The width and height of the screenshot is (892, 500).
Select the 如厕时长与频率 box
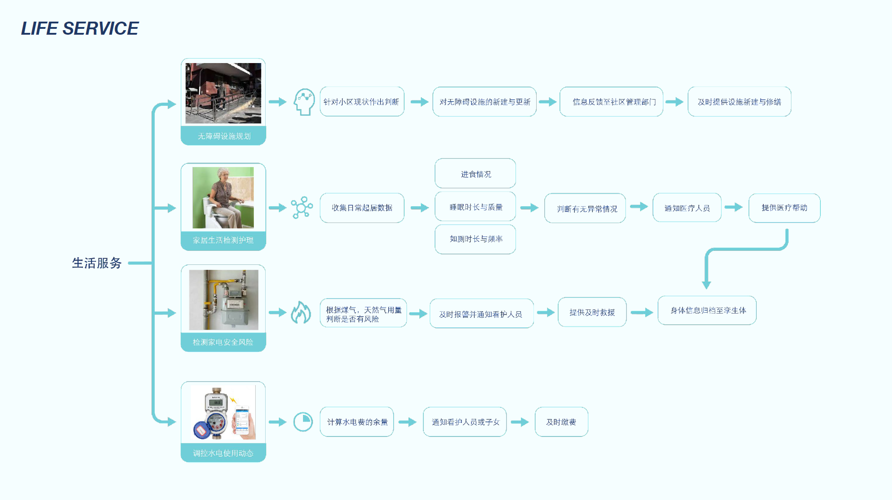coord(475,239)
